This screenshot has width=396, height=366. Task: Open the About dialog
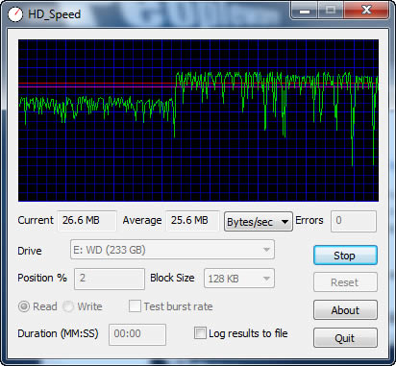point(345,310)
